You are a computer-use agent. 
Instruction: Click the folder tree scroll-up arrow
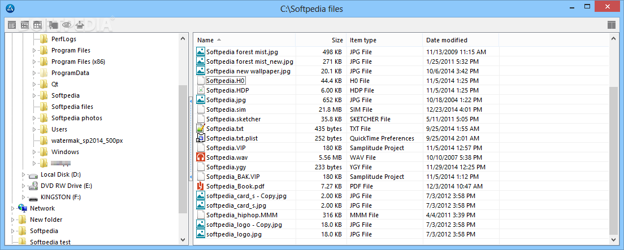183,38
